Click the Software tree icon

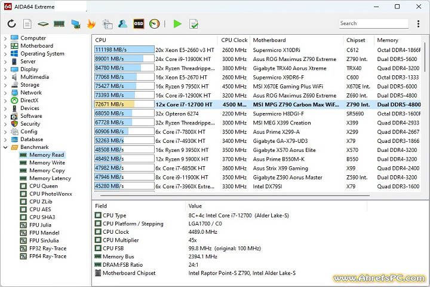[x=14, y=116]
